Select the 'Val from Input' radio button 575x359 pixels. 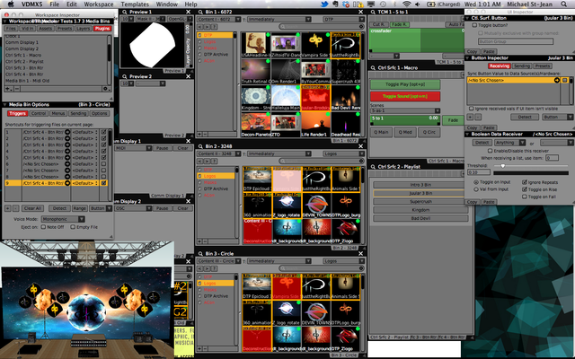pos(476,189)
